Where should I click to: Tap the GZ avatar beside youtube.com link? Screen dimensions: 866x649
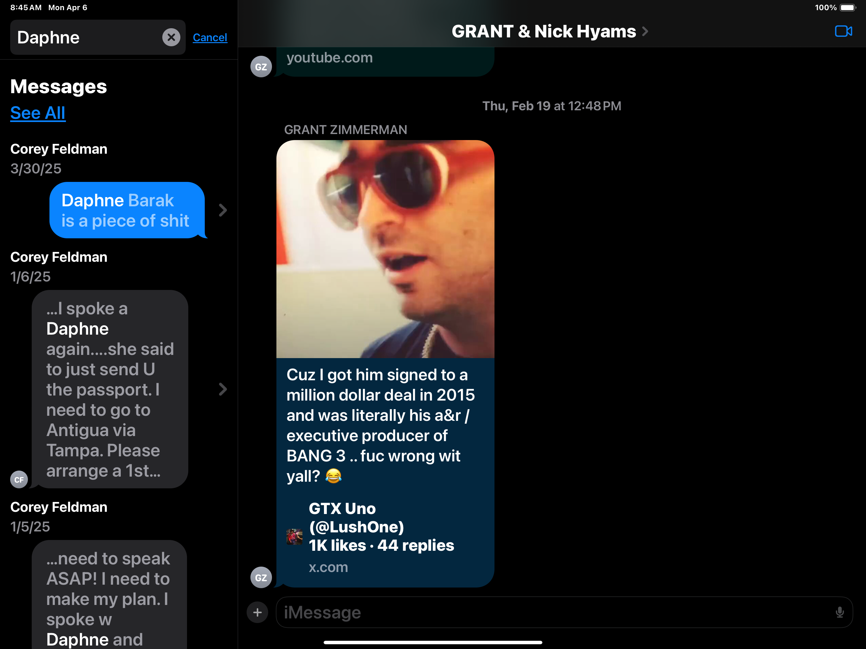pyautogui.click(x=261, y=67)
